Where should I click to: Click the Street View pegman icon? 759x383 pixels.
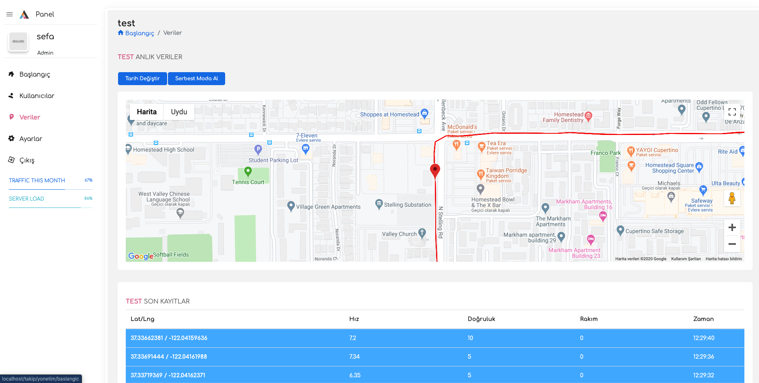732,198
